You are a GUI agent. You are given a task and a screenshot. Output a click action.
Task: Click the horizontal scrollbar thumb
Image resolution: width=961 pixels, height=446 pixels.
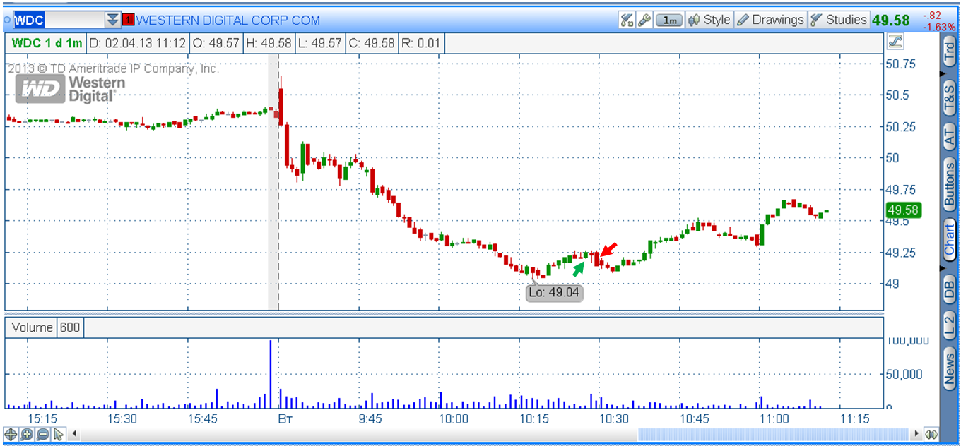[772, 434]
